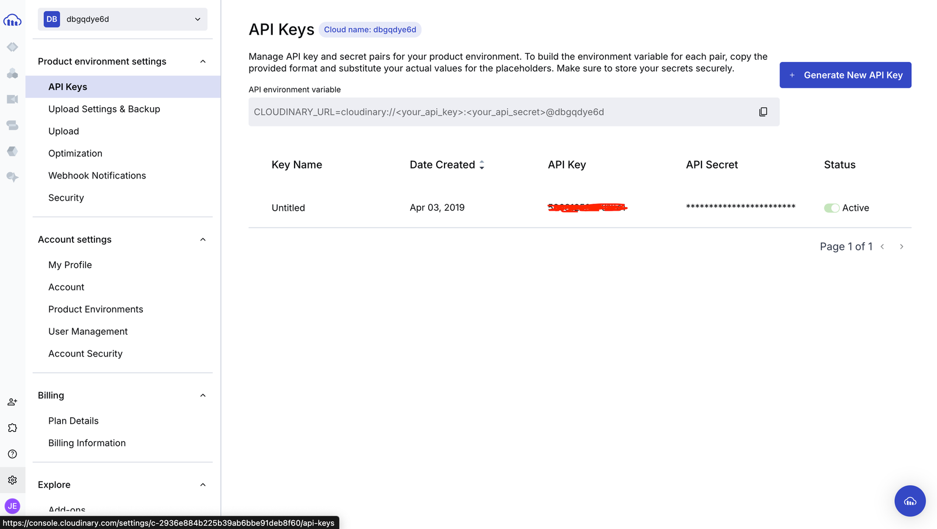The height and width of the screenshot is (529, 937).
Task: Go to the next page arrow
Action: [x=901, y=247]
